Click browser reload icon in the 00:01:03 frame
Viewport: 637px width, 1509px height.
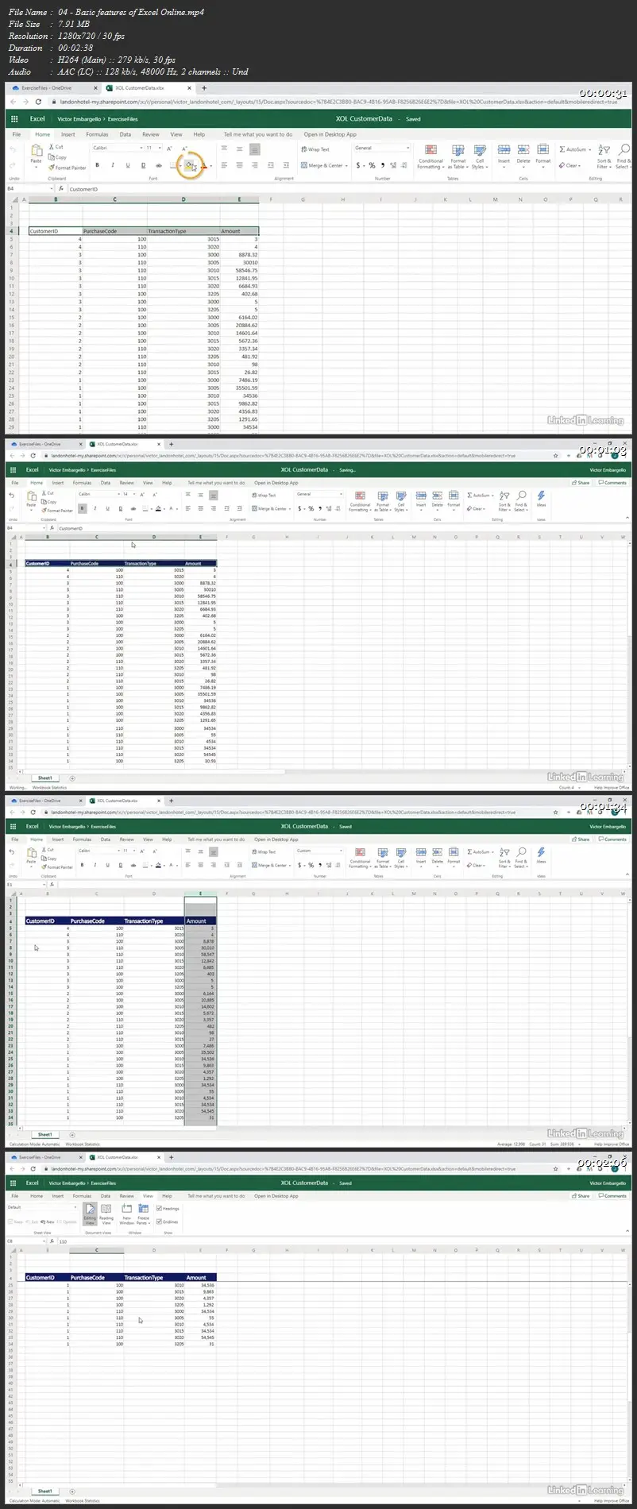click(33, 456)
